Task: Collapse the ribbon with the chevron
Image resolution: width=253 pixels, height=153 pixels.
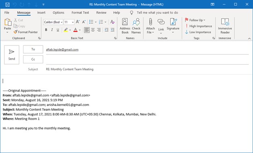Action: point(249,39)
